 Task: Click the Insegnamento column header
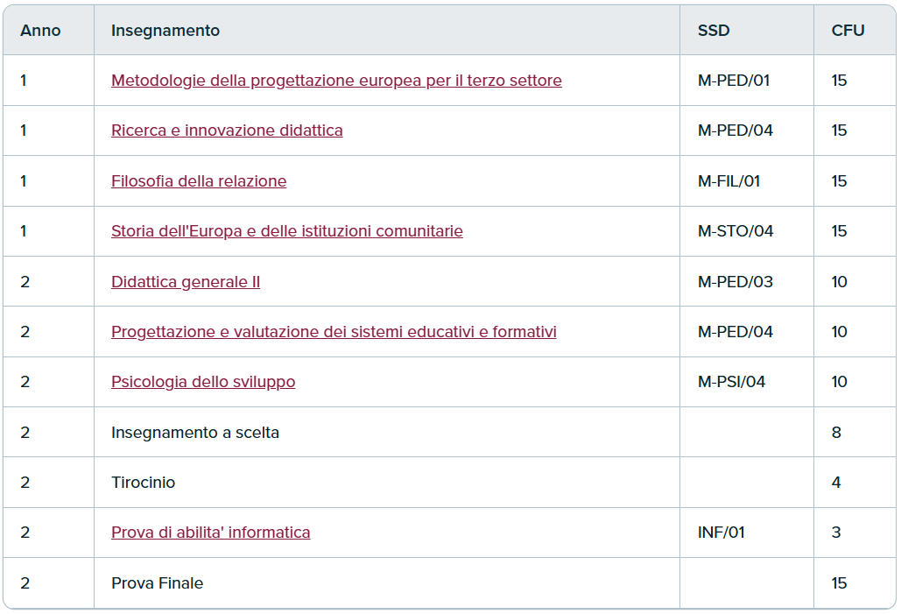point(165,31)
